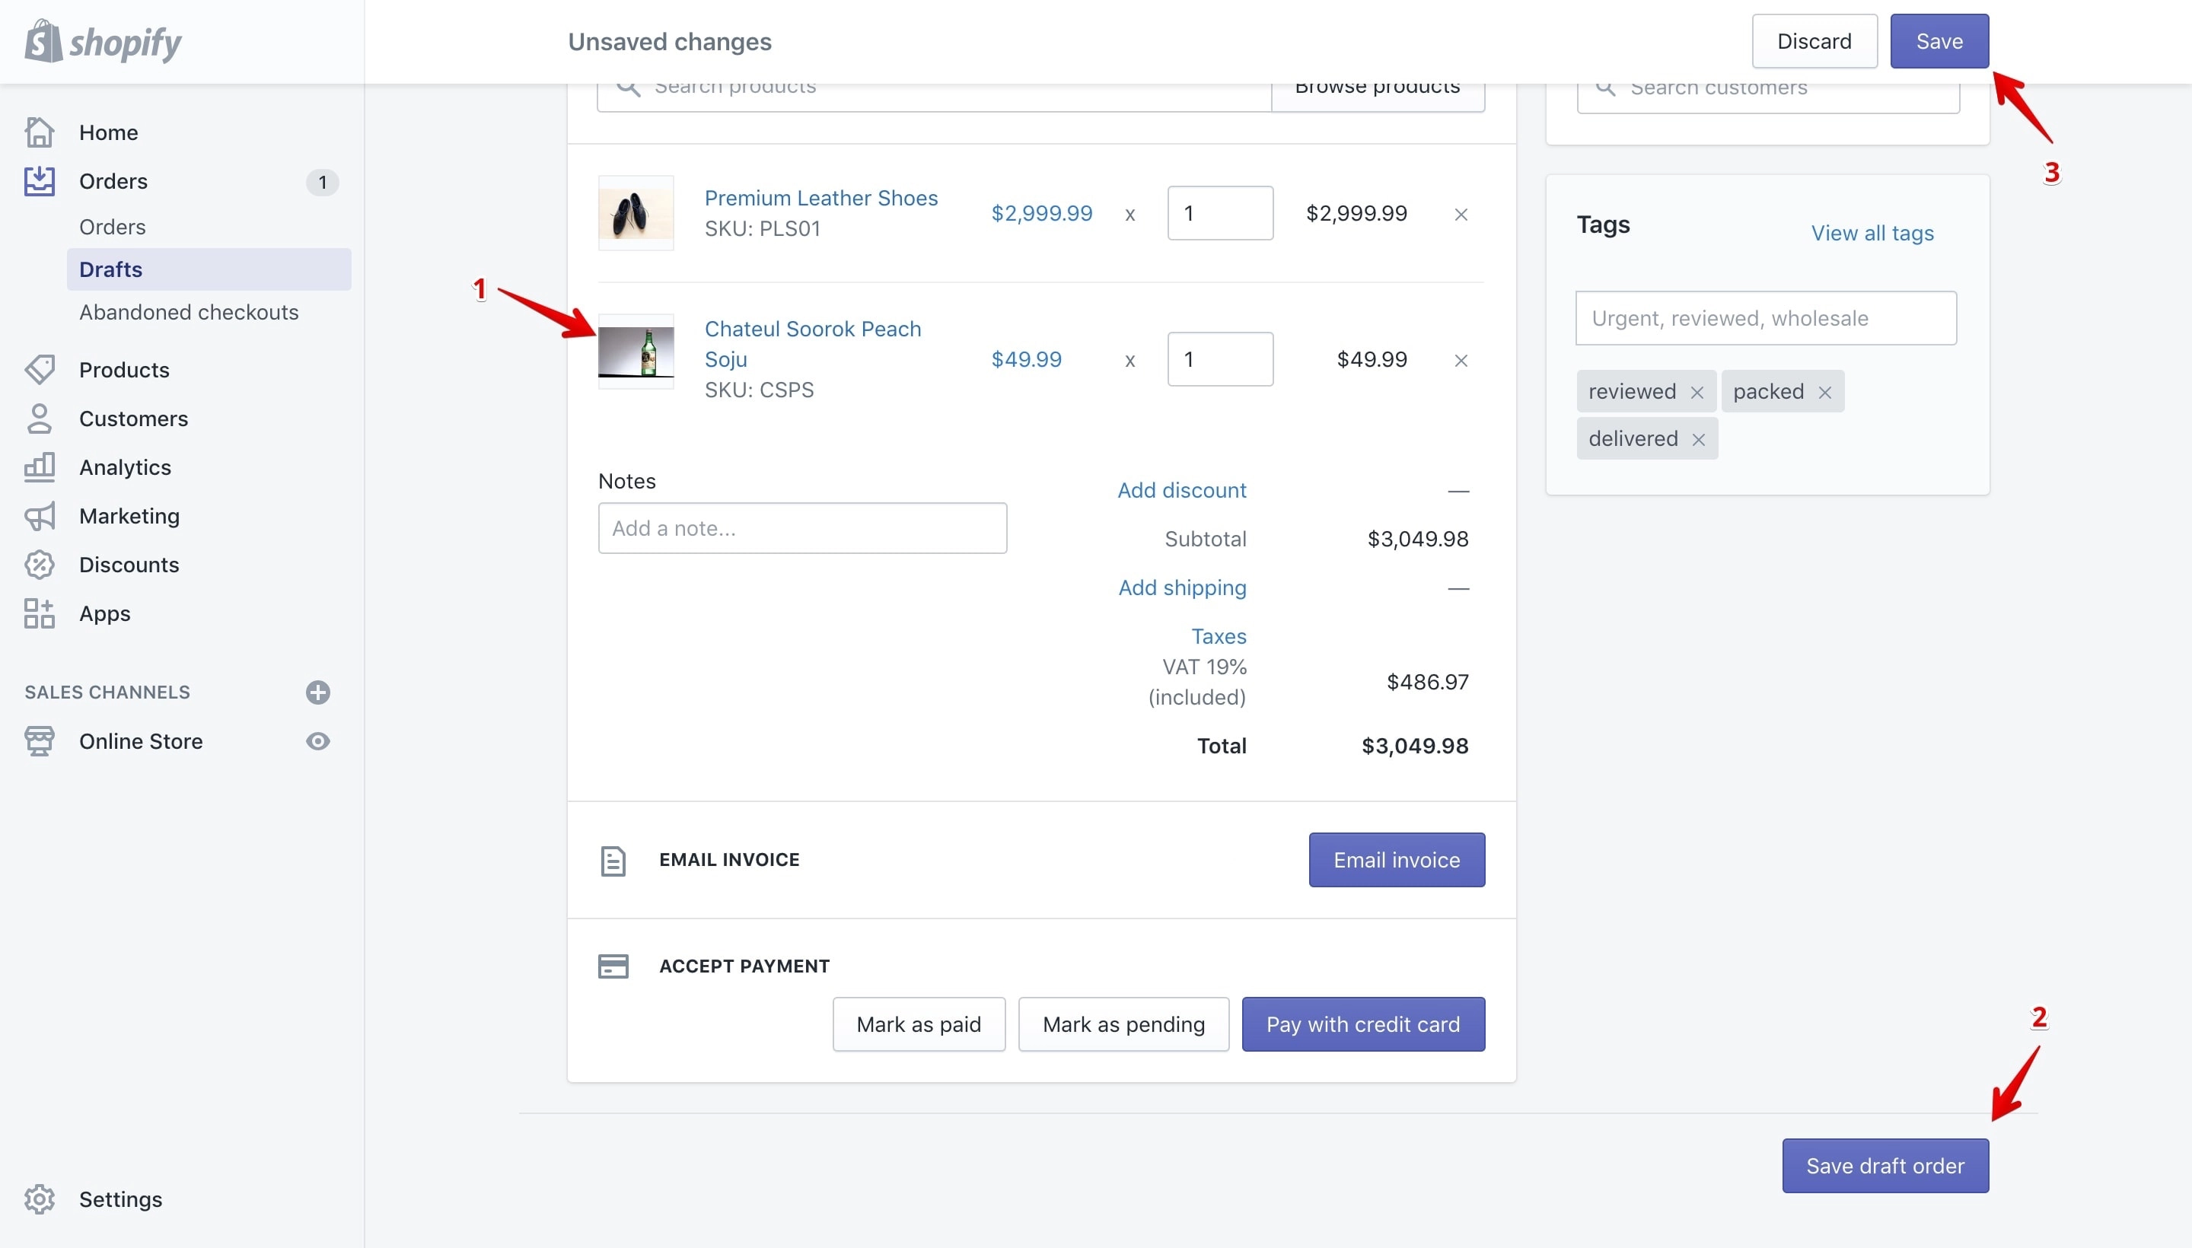The width and height of the screenshot is (2192, 1248).
Task: Focus the Premium Leather Shoes quantity field
Action: point(1220,213)
